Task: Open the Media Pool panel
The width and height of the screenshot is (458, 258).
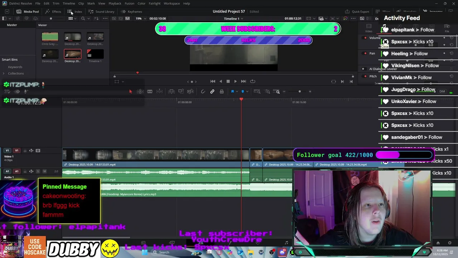Action: coord(28,11)
